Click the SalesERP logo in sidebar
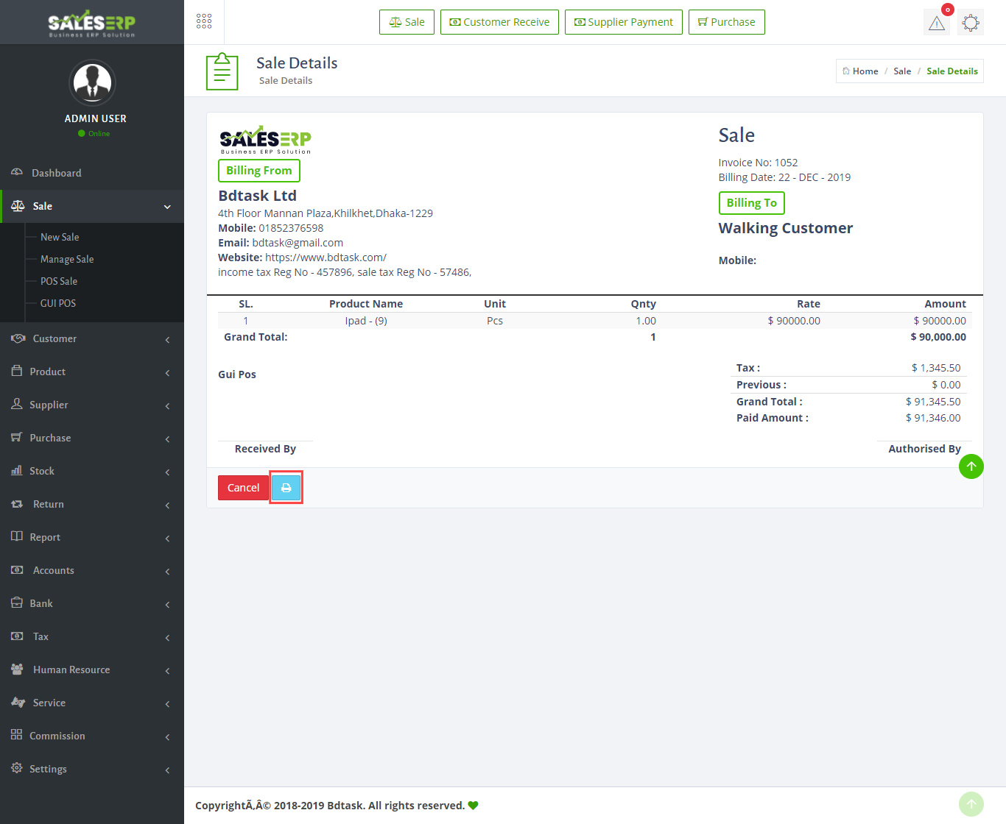This screenshot has height=824, width=1006. (92, 23)
